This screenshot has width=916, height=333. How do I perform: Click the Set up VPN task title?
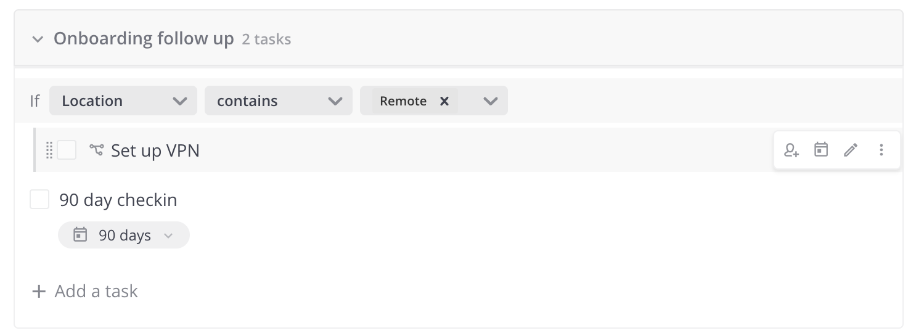tap(155, 150)
